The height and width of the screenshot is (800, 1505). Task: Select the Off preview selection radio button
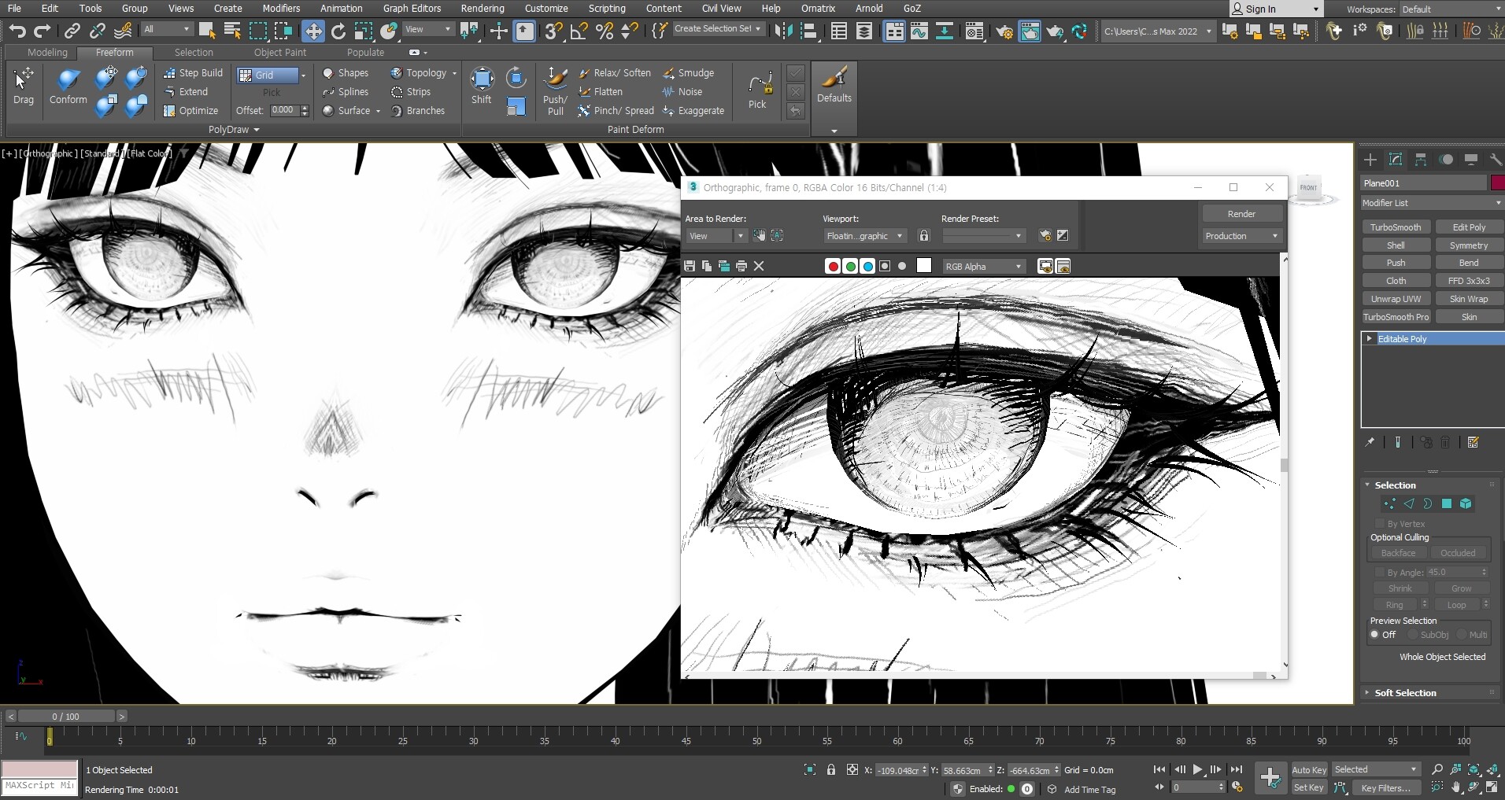(x=1375, y=635)
